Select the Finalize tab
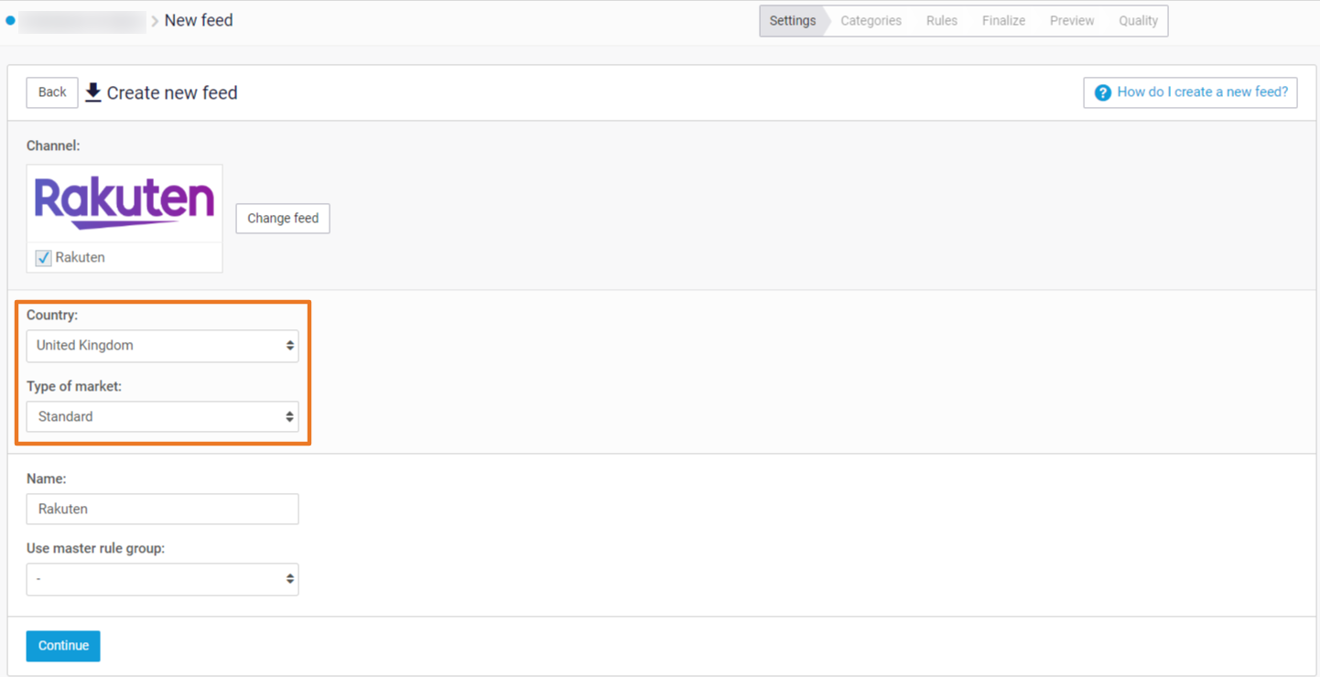The width and height of the screenshot is (1320, 677). (1003, 21)
